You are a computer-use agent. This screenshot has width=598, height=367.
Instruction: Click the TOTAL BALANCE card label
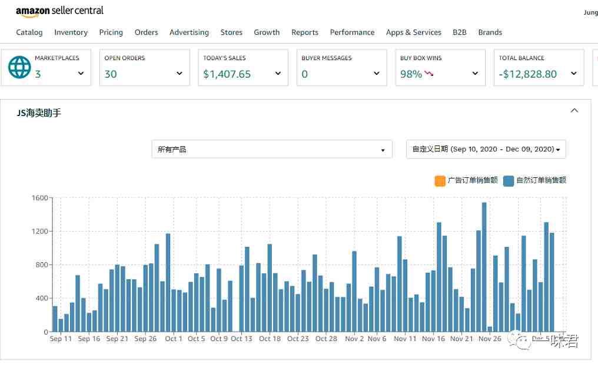point(521,58)
